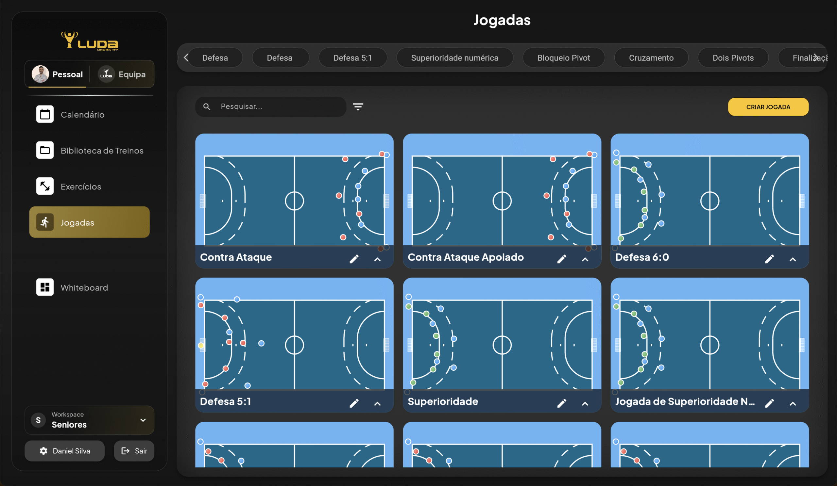Viewport: 837px width, 486px height.
Task: Switch to the Equipa profile toggle
Action: (x=123, y=74)
